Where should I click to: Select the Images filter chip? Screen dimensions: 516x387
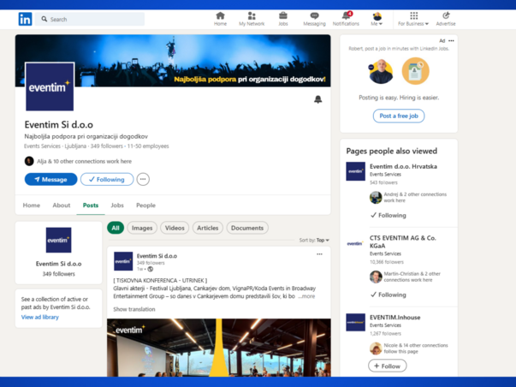click(142, 228)
